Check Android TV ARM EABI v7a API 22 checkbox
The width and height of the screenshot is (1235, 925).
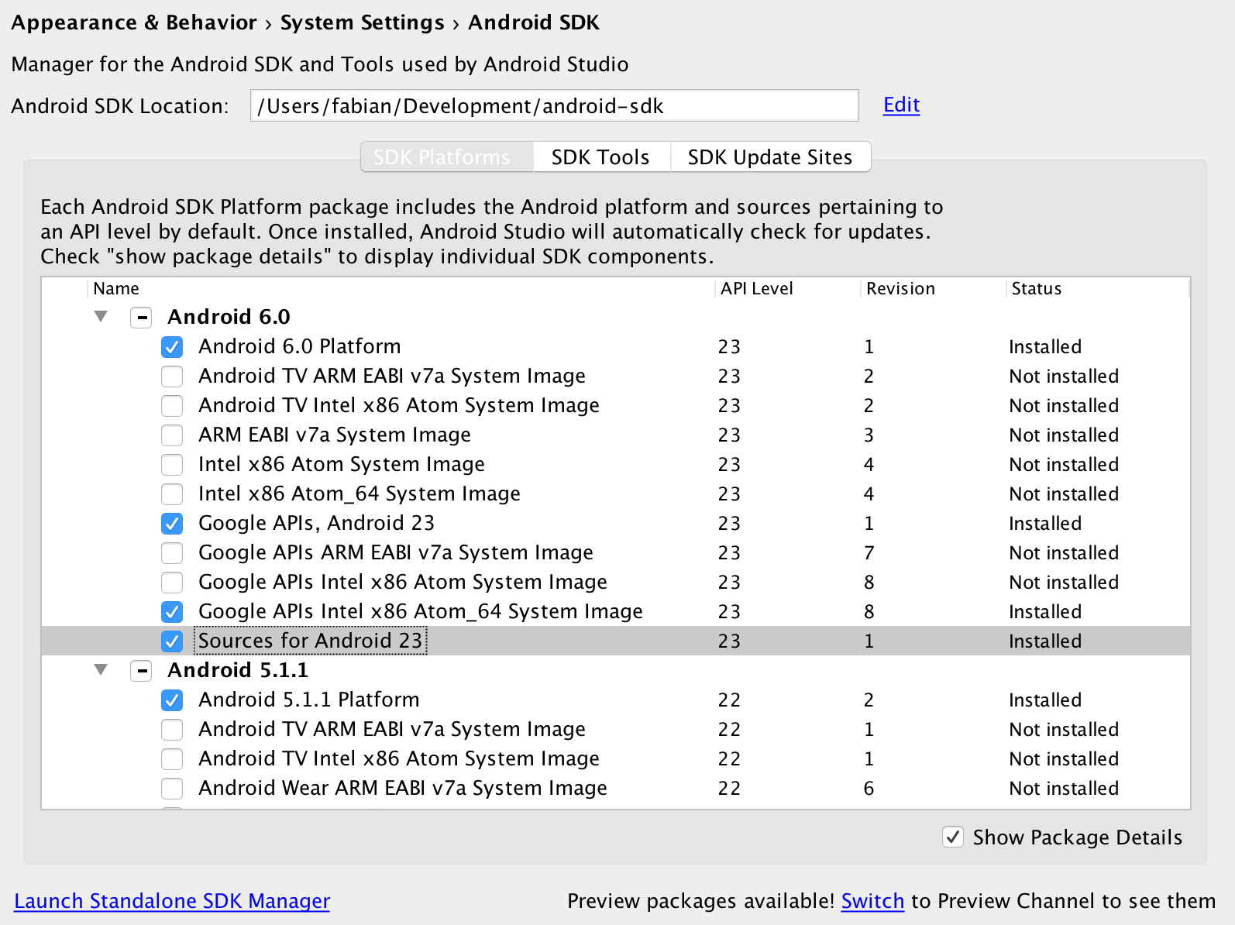(172, 730)
